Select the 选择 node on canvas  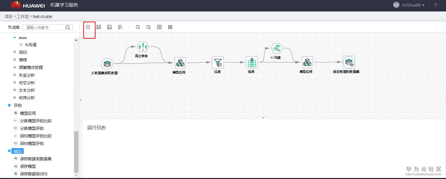pos(251,62)
